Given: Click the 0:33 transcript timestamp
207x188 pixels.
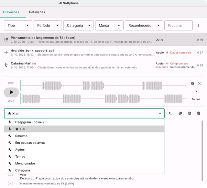Looking at the screenshot, I should (x=10, y=175).
